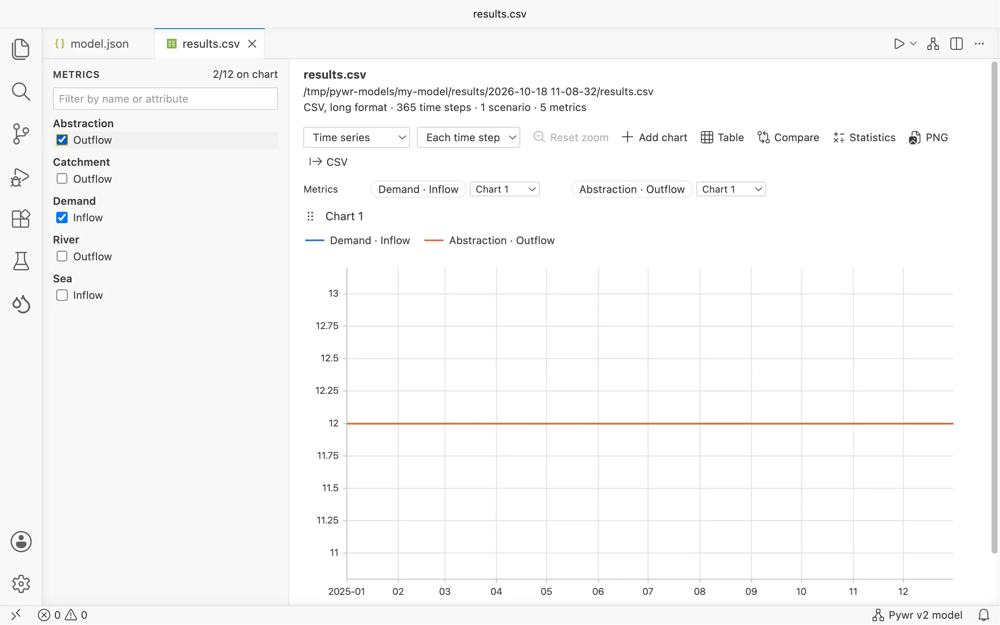Uncheck Demand Inflow checkbox
This screenshot has height=625, width=1000.
click(62, 217)
